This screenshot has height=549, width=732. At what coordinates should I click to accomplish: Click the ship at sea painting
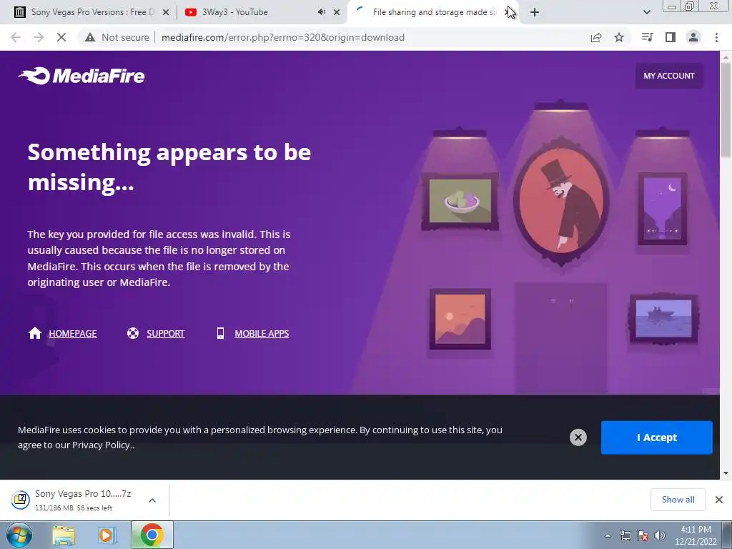663,319
